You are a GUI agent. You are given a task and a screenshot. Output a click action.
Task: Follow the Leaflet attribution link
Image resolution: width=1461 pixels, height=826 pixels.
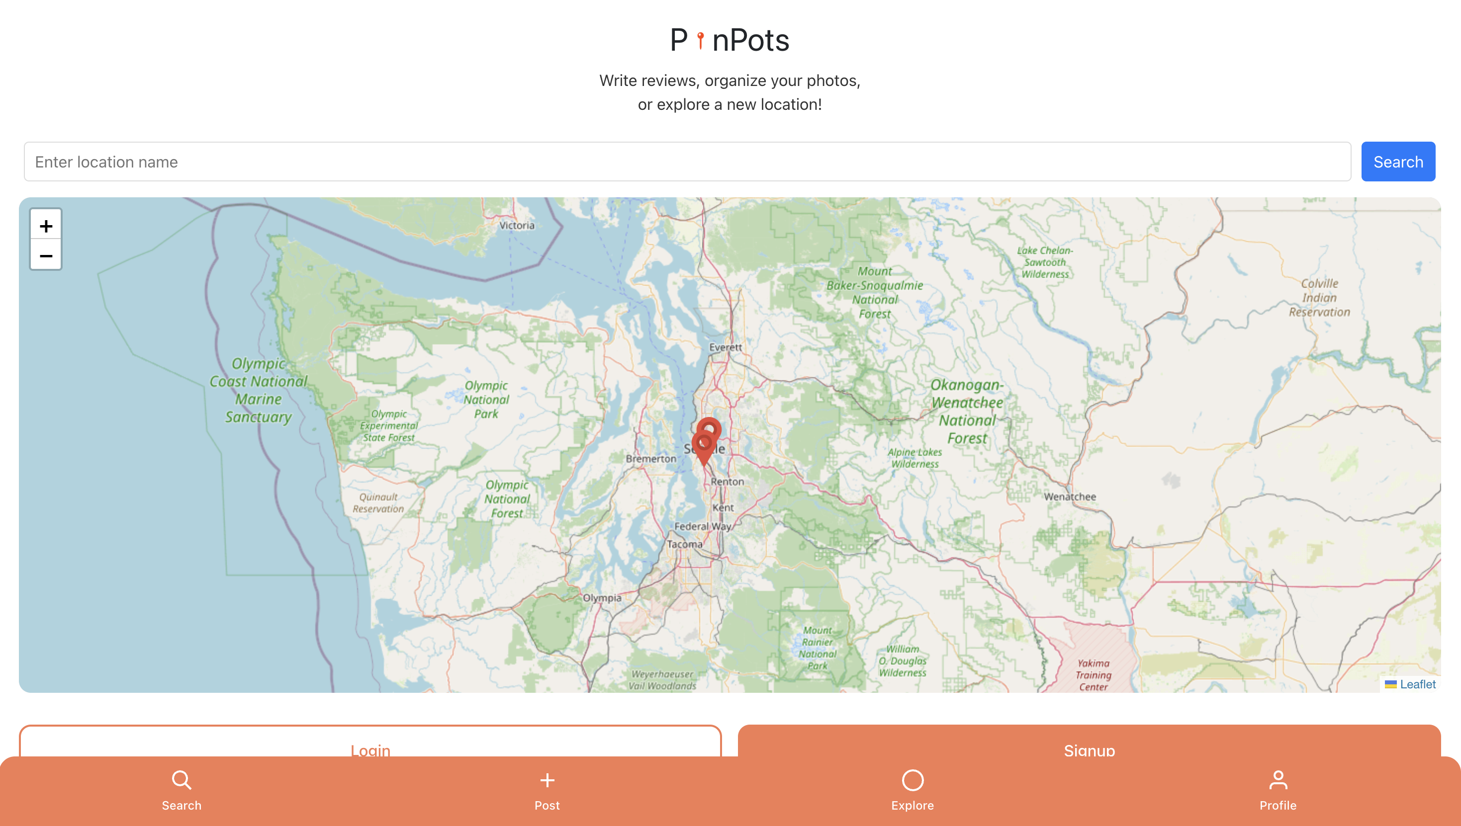1417,684
